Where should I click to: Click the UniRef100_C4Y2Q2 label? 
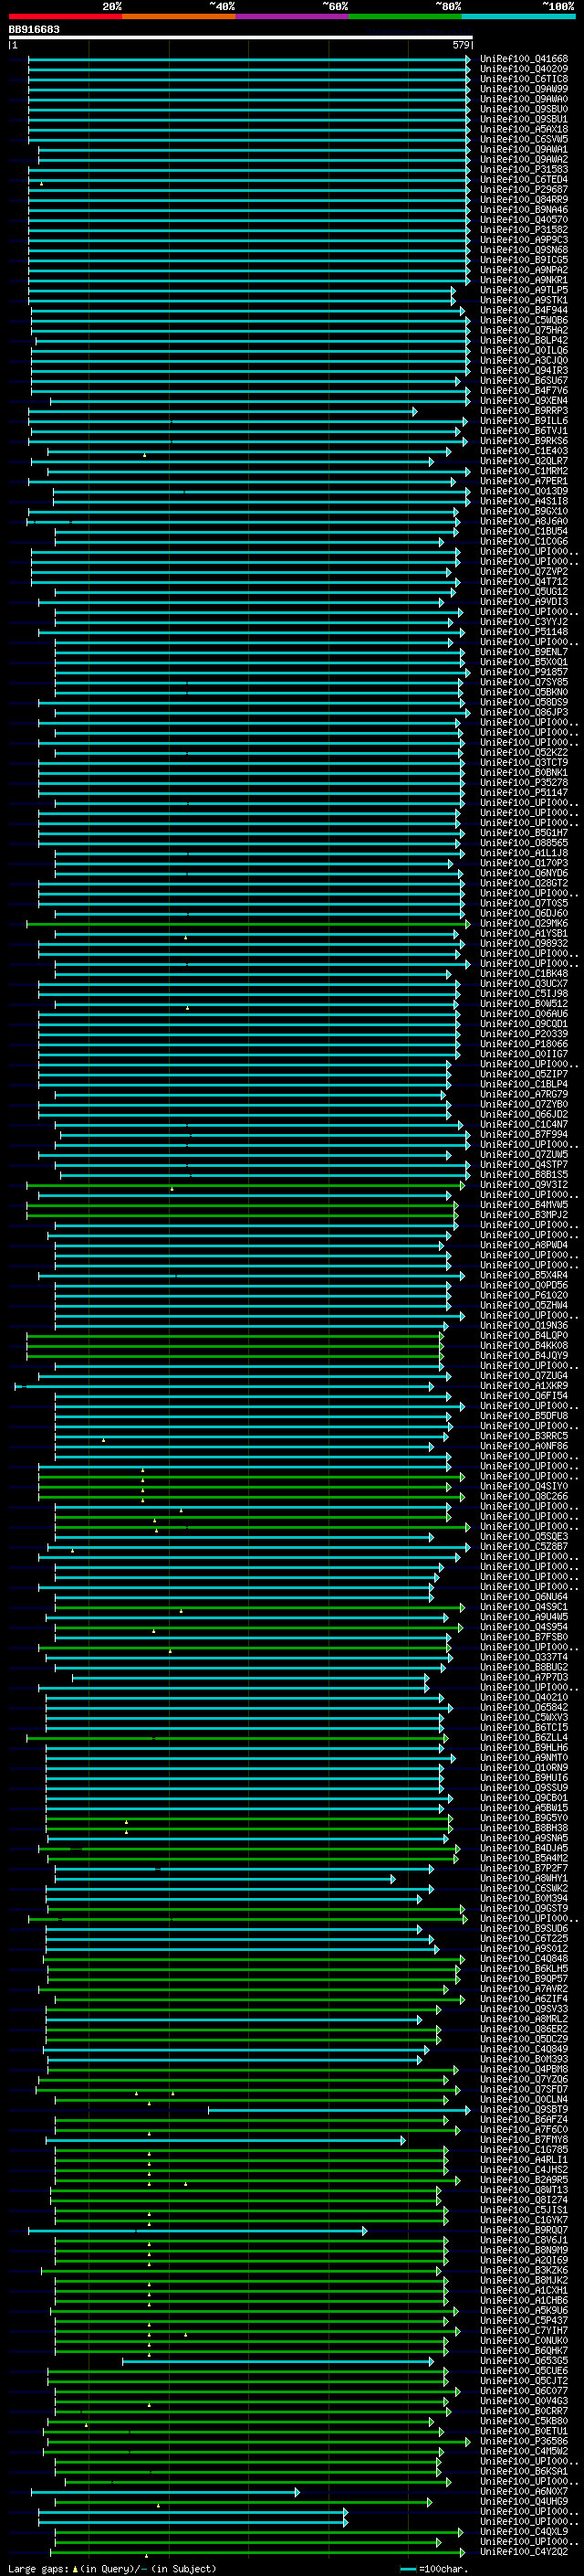click(x=524, y=2552)
